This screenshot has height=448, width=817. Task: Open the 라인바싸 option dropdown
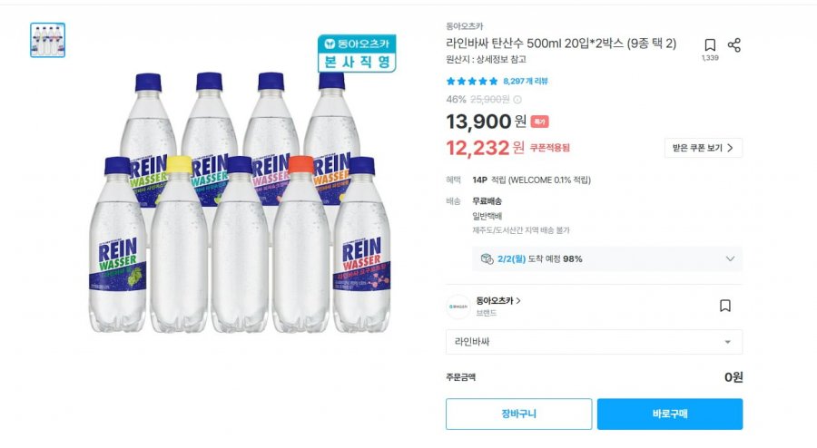[594, 342]
